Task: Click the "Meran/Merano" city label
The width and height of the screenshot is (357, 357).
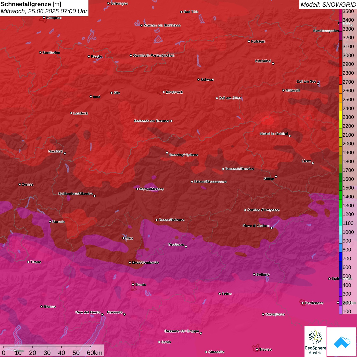Action: [151, 189]
